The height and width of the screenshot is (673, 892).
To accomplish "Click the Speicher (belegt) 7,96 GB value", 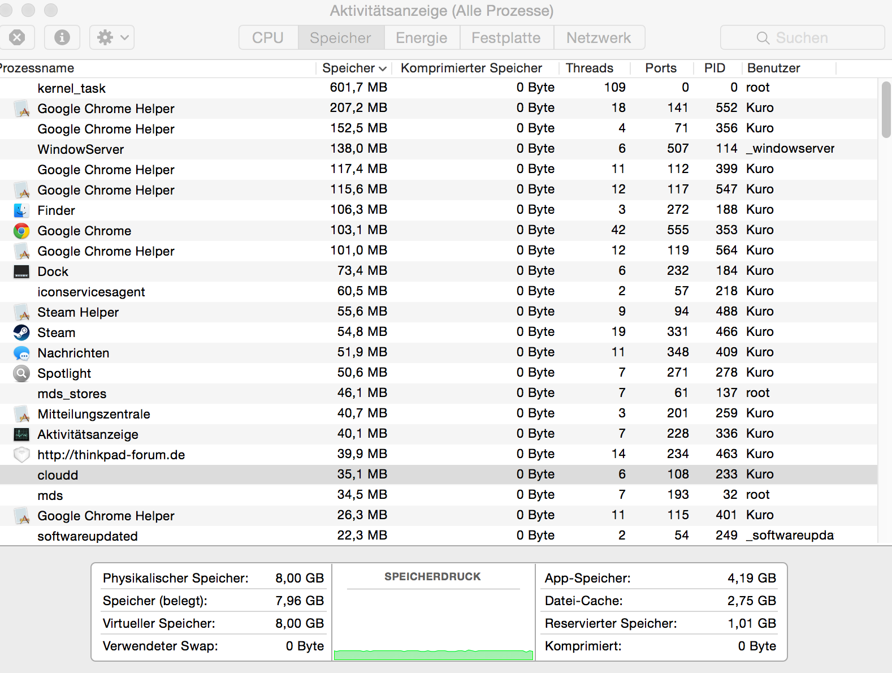I will [300, 601].
